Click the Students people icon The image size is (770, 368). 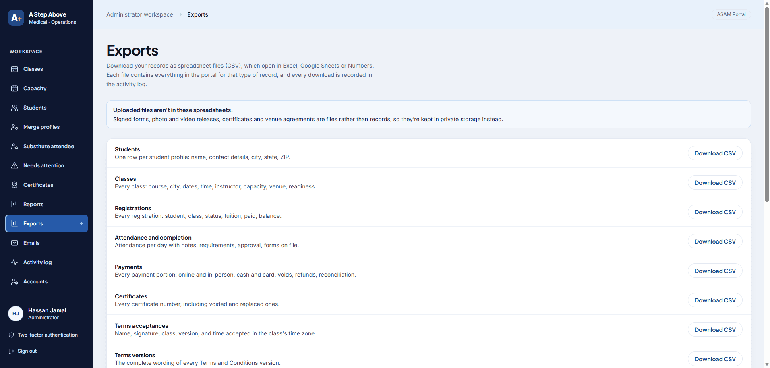click(x=14, y=108)
